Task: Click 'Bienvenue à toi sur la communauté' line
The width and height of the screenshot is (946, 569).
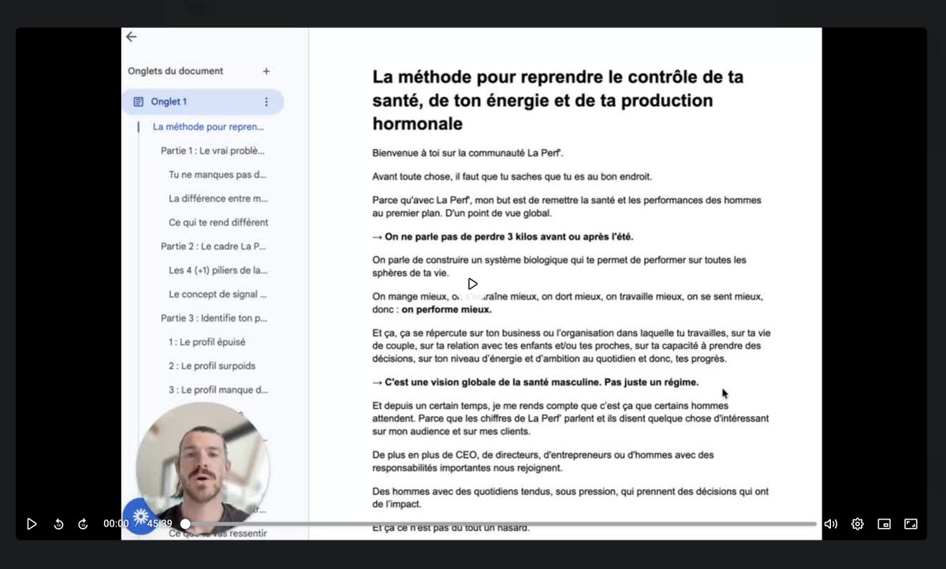Action: [x=468, y=152]
